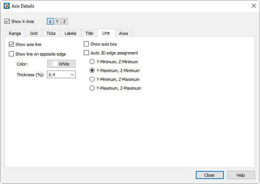Screen dimensions: 260x184
Task: Switch to the Range tab
Action: click(15, 33)
